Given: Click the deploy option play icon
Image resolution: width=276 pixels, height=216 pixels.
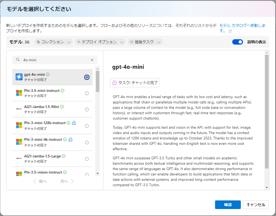Looking at the screenshot, I should (79, 42).
